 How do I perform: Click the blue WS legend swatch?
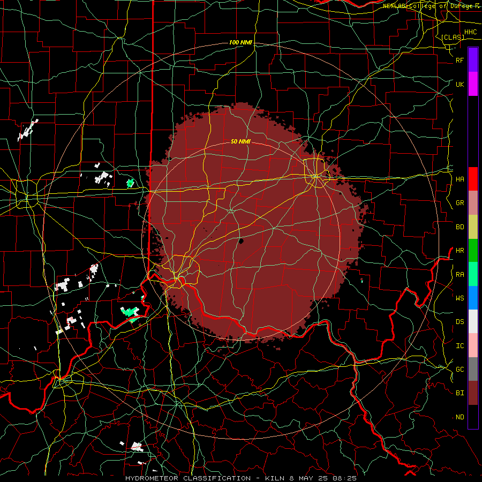pyautogui.click(x=473, y=298)
